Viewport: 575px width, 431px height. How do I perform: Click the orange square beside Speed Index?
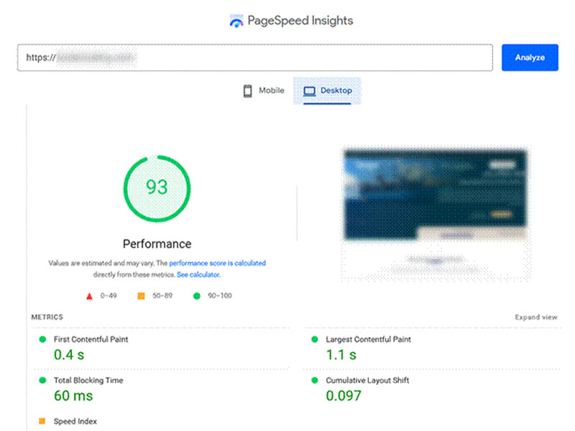pyautogui.click(x=42, y=421)
